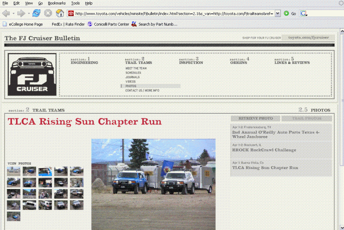The width and height of the screenshot is (344, 230).
Task: Click the browser Forward arrow button
Action: point(21,13)
